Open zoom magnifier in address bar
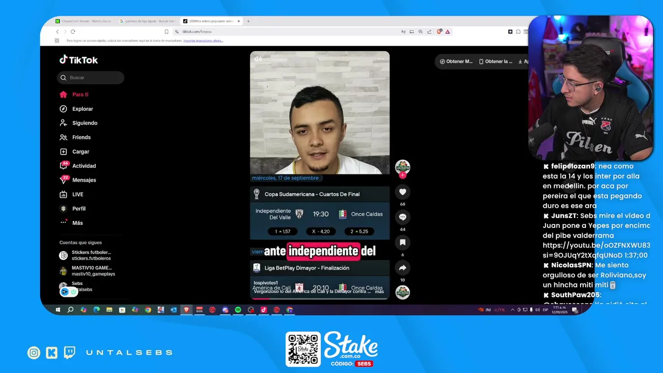Image resolution: width=663 pixels, height=373 pixels. point(421,32)
